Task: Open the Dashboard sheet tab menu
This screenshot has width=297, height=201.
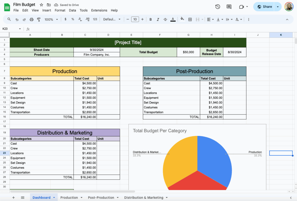Action: pos(53,197)
